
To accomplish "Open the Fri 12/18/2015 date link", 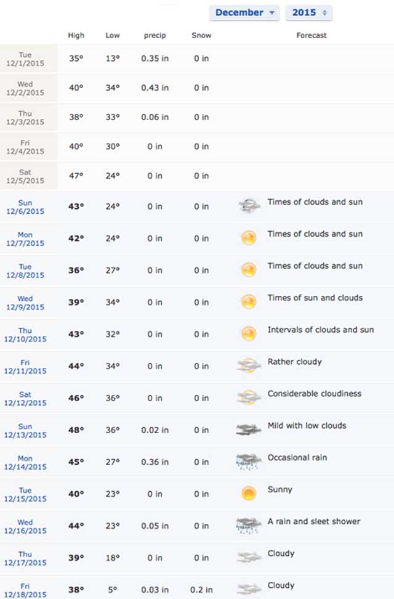I will coord(25,590).
